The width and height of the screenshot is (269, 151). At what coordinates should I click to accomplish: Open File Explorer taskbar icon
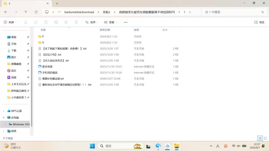pos(177,146)
